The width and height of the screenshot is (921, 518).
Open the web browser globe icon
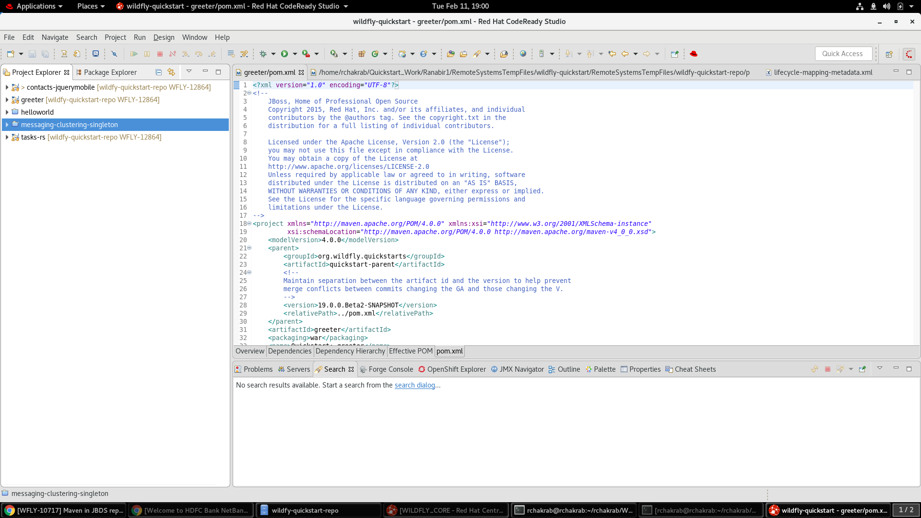click(x=523, y=54)
